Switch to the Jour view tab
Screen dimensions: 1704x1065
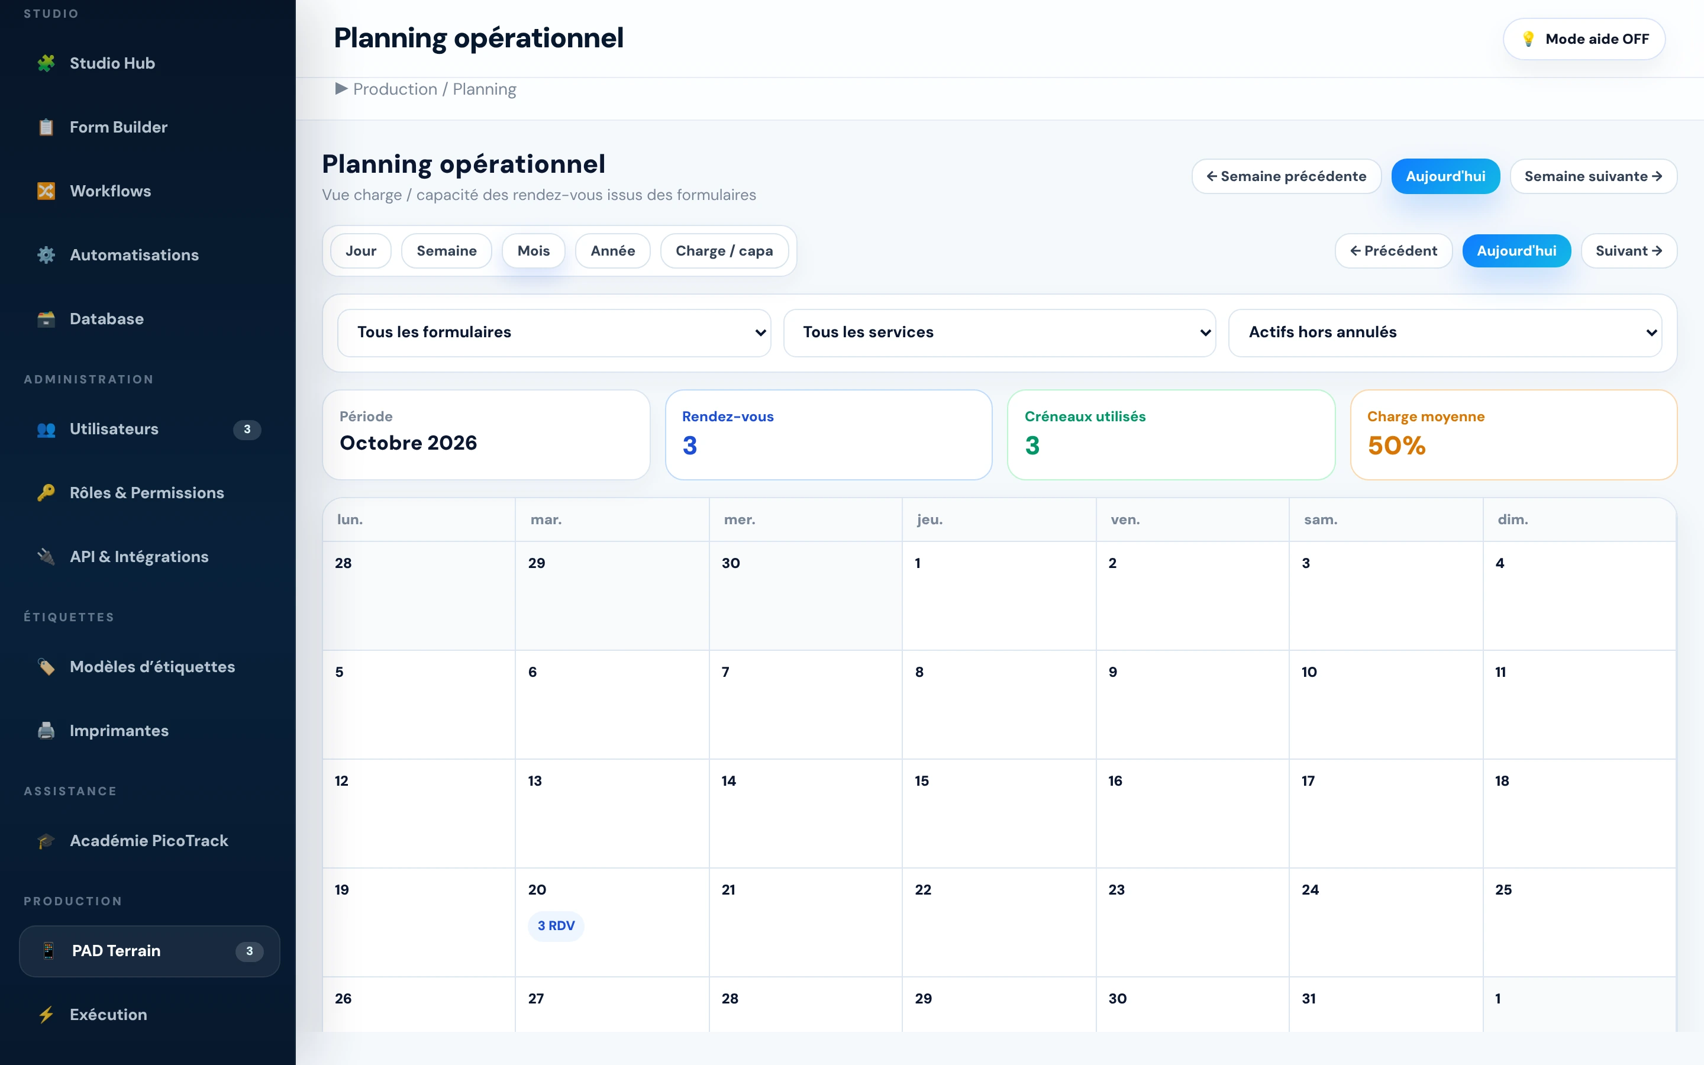[360, 251]
